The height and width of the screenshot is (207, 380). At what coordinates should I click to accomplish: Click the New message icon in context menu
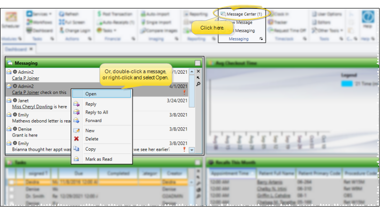click(76, 130)
